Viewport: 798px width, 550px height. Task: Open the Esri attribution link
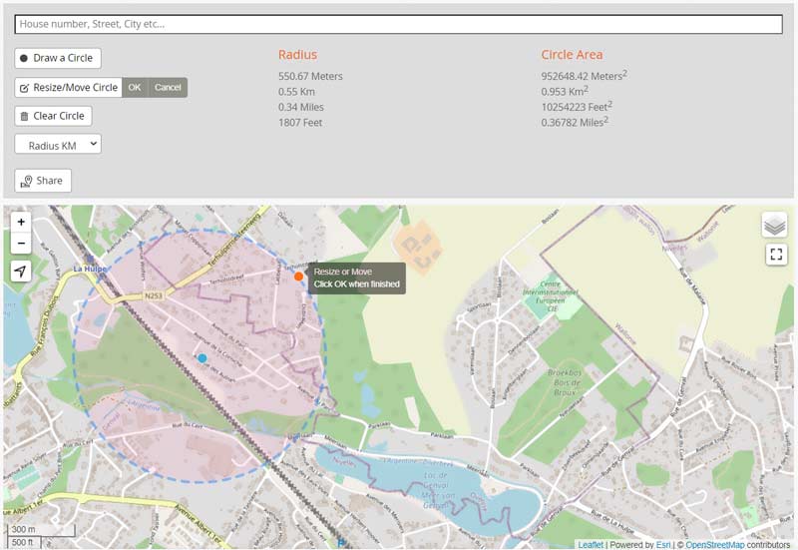point(664,544)
